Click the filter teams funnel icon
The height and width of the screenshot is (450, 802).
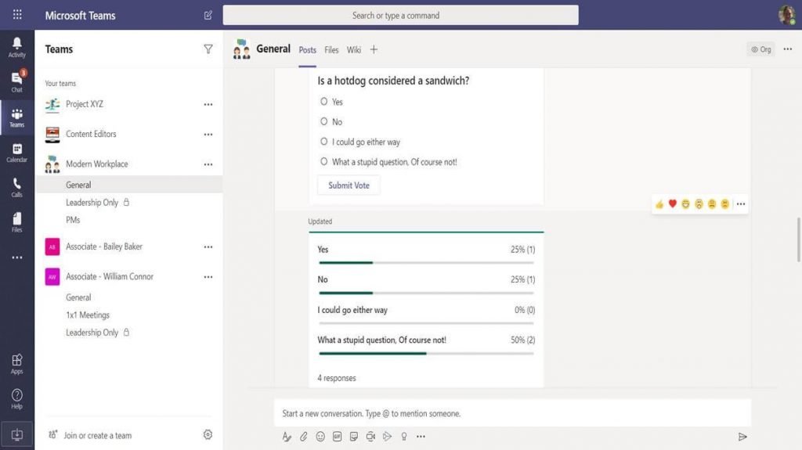coord(208,49)
